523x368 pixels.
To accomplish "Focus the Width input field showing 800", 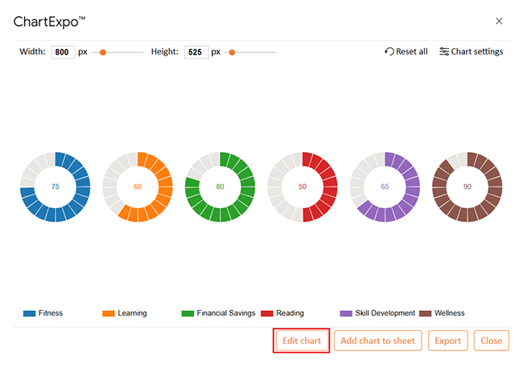I will 63,52.
